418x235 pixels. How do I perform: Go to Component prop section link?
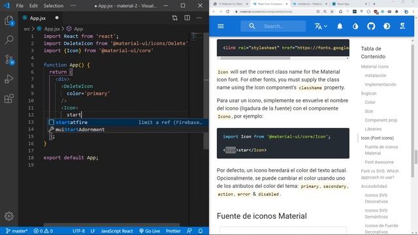pyautogui.click(x=381, y=120)
